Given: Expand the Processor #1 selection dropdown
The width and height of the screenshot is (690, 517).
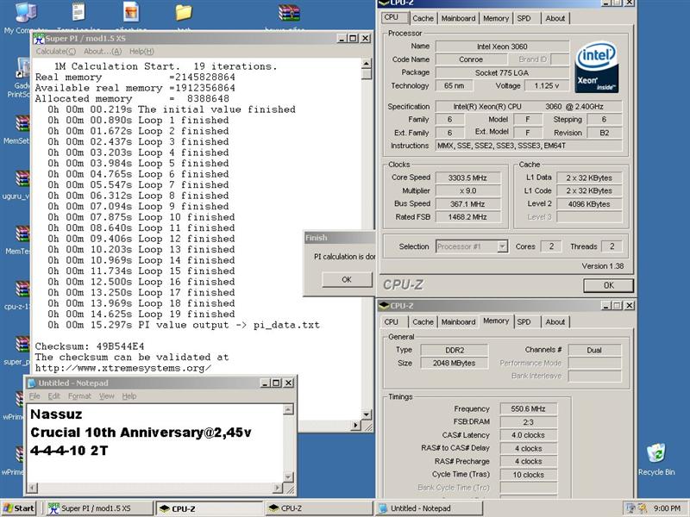Looking at the screenshot, I should click(x=502, y=246).
